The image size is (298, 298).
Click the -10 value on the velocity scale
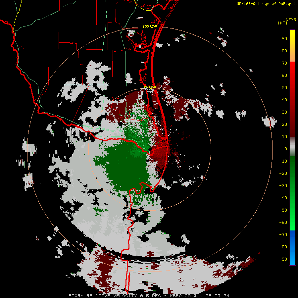point(283,161)
